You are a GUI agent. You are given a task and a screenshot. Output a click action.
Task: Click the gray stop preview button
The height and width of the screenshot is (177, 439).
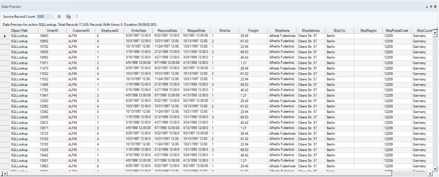click(59, 17)
